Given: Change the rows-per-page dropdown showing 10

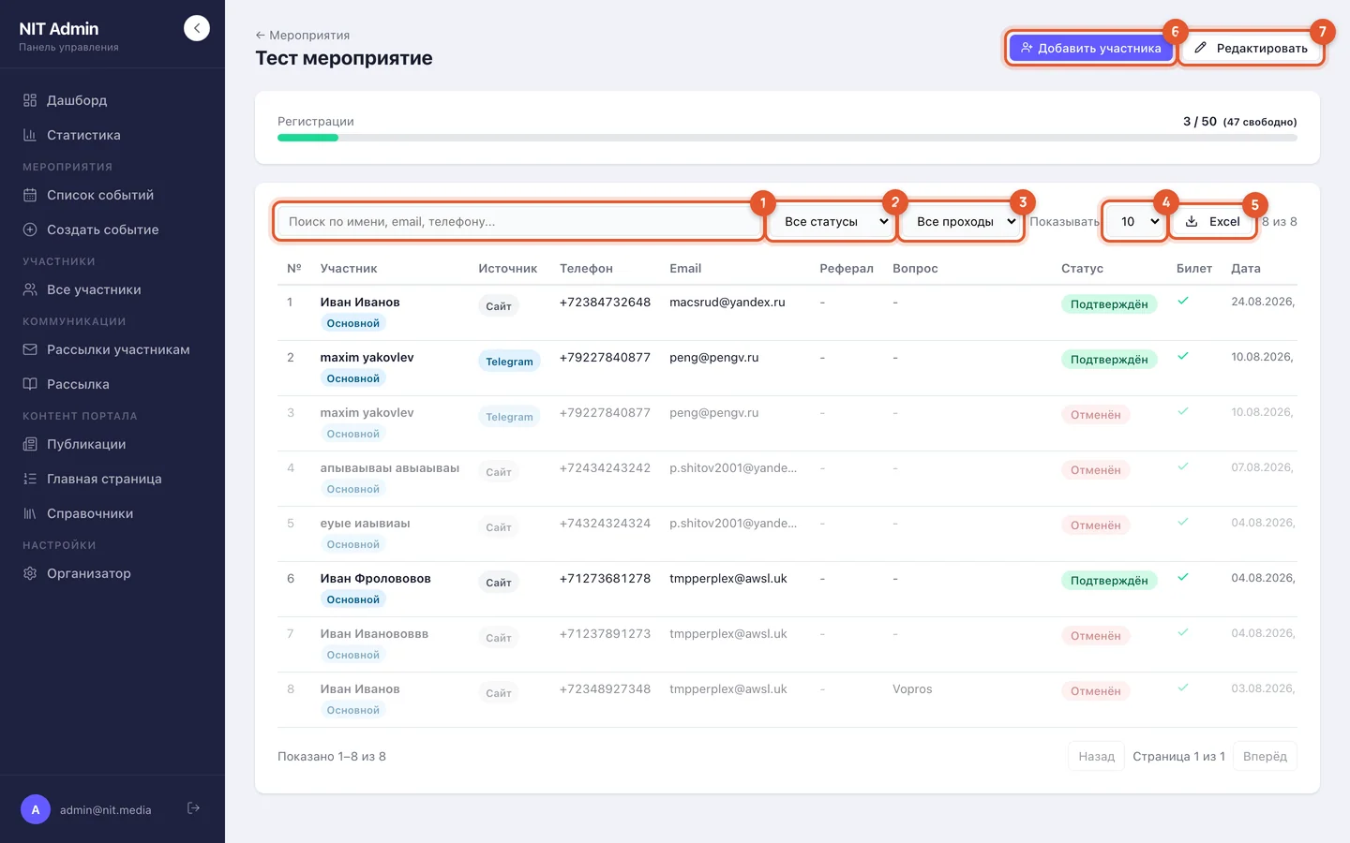Looking at the screenshot, I should coord(1135,222).
